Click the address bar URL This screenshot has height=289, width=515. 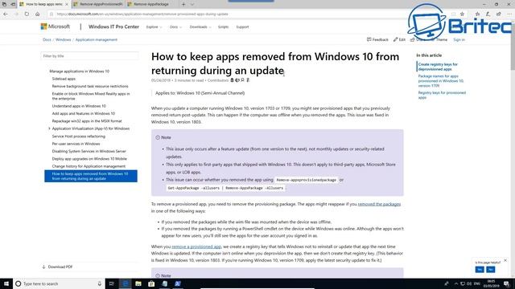[x=142, y=14]
